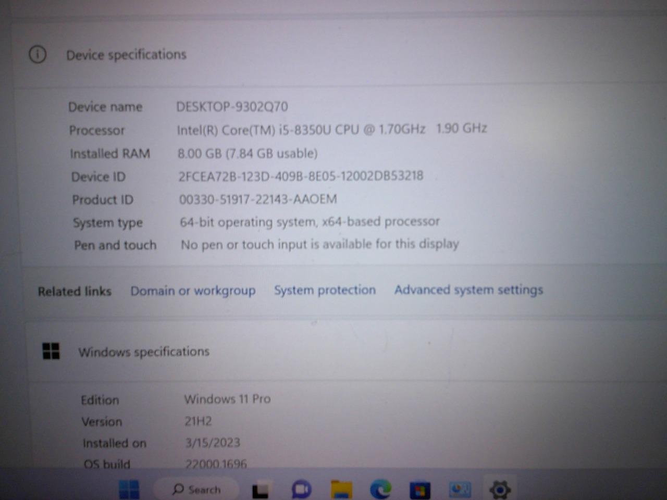
Task: Click the taskbar Search box
Action: 196,490
